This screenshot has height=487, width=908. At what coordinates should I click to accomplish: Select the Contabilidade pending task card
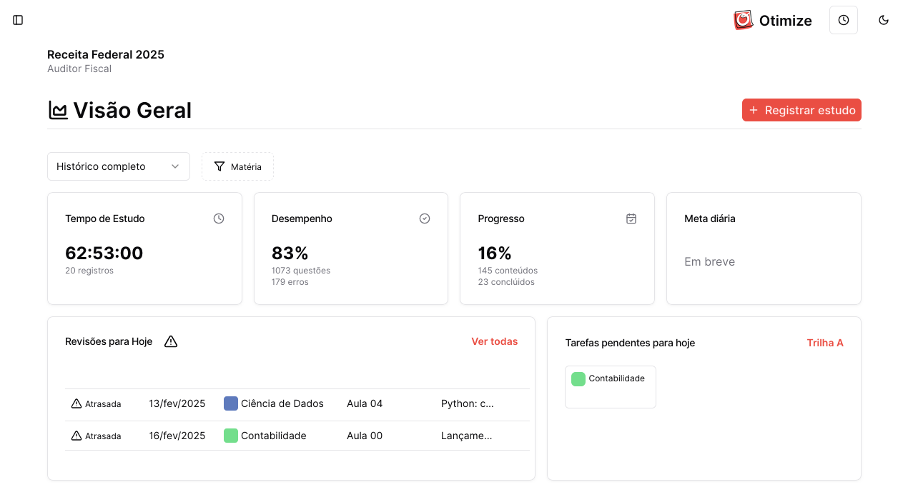611,386
